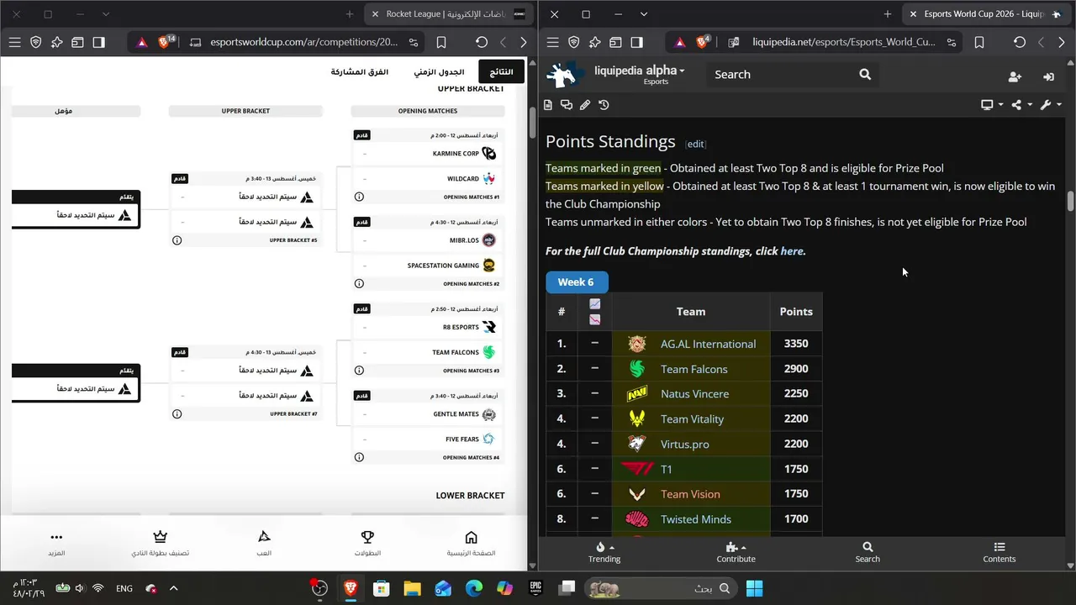This screenshot has width=1076, height=605.
Task: Click Brave Rewards triangle in esportsworldcup window
Action: (142, 42)
